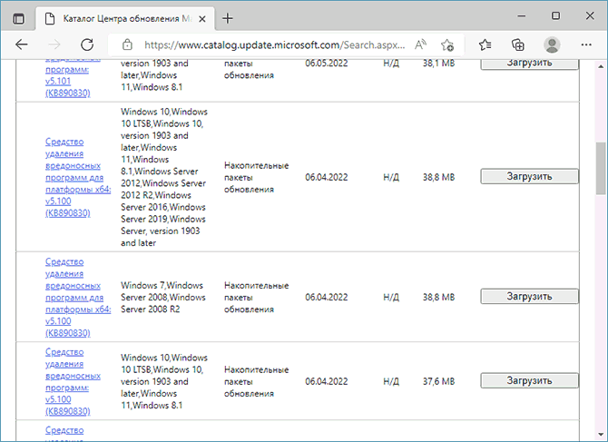Download the 06.04.2022 x64 update for Windows Server 2019
Screen dimensions: 608x442
coord(529,176)
